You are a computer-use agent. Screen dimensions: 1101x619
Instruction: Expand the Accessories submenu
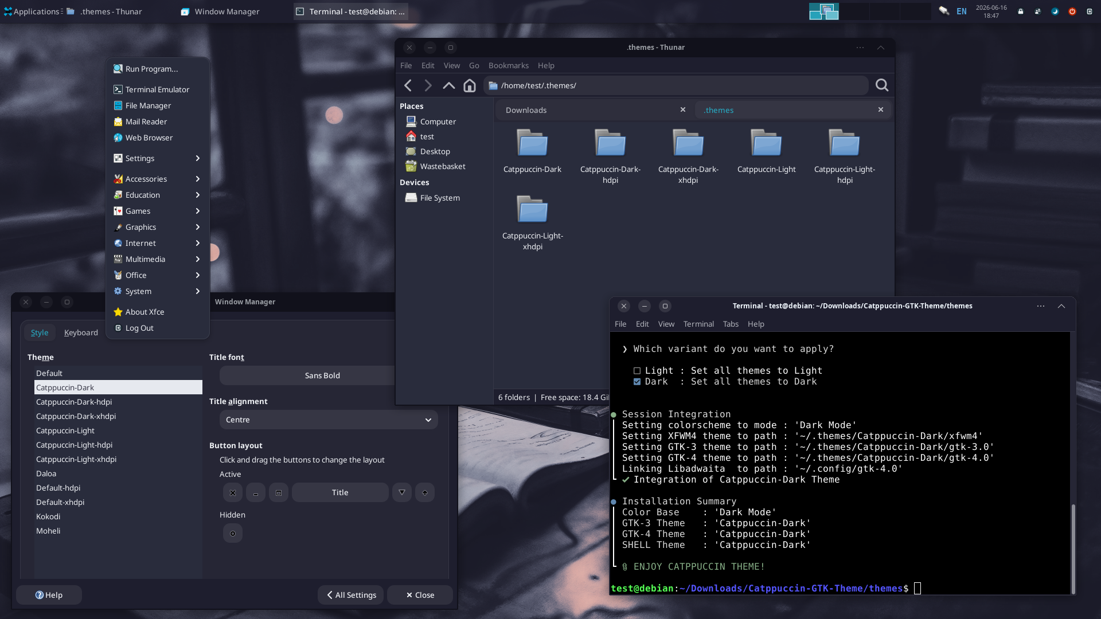coord(157,179)
